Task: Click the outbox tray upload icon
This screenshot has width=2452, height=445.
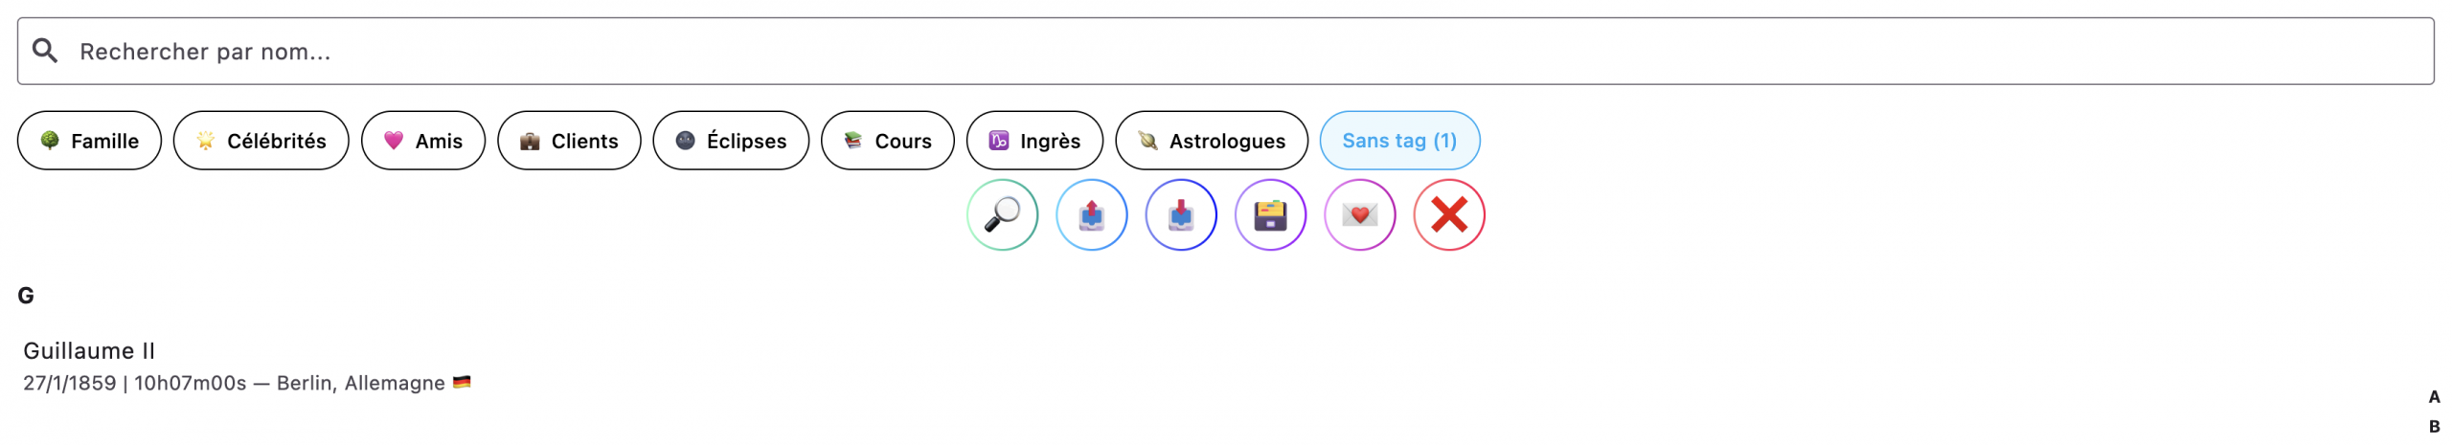Action: tap(1091, 215)
